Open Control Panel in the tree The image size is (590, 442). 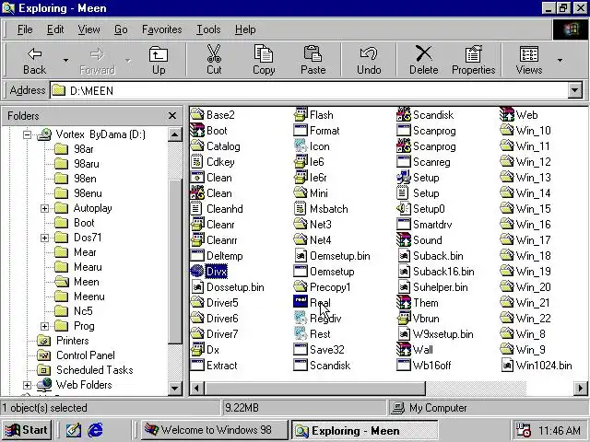(x=76, y=355)
